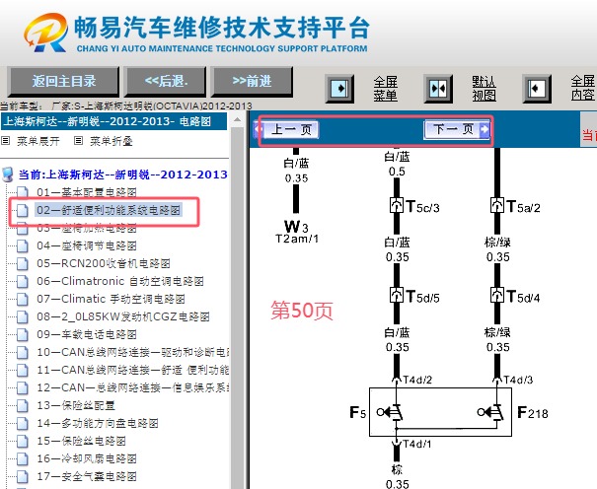Expand all menus with 菜单展开
Screen dimensions: 597x489
pyautogui.click(x=38, y=141)
